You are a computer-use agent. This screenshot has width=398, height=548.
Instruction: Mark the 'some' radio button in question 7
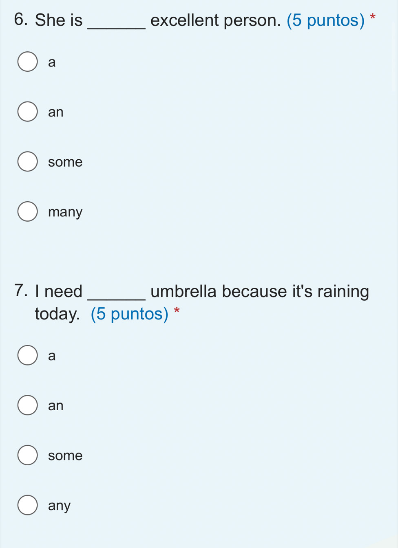(x=27, y=455)
